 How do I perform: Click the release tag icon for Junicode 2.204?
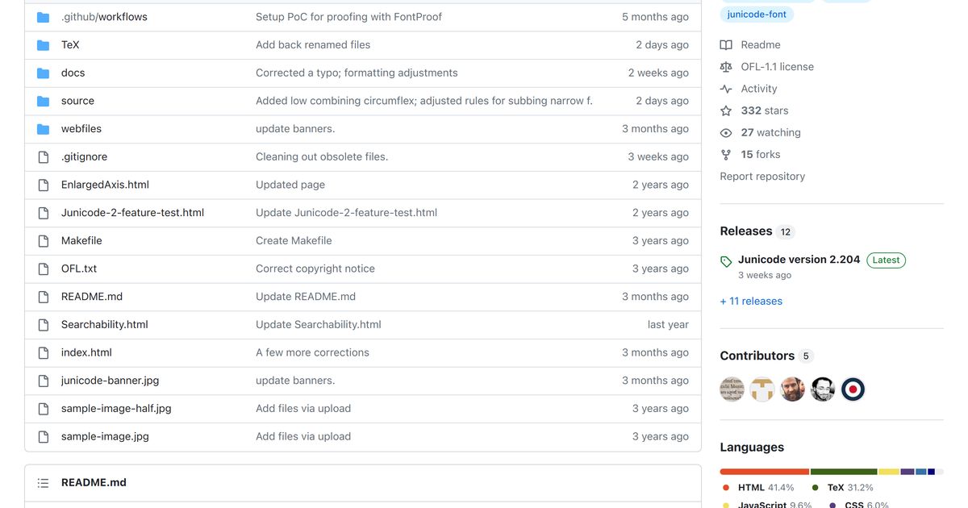(x=725, y=260)
